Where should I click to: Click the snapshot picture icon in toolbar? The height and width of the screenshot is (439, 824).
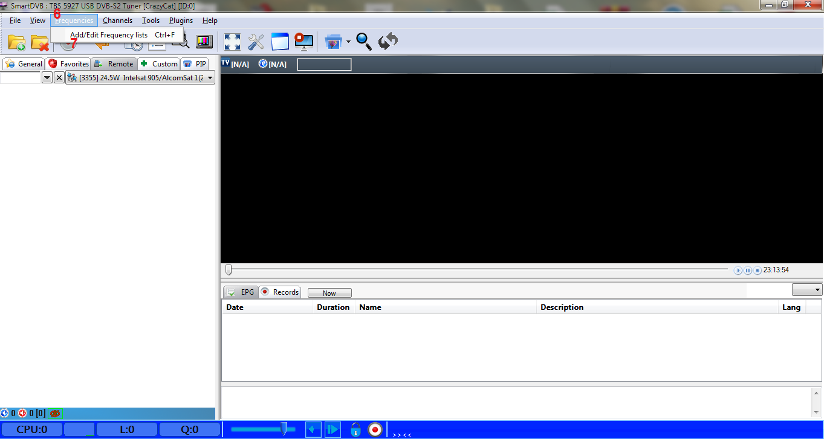tap(334, 42)
